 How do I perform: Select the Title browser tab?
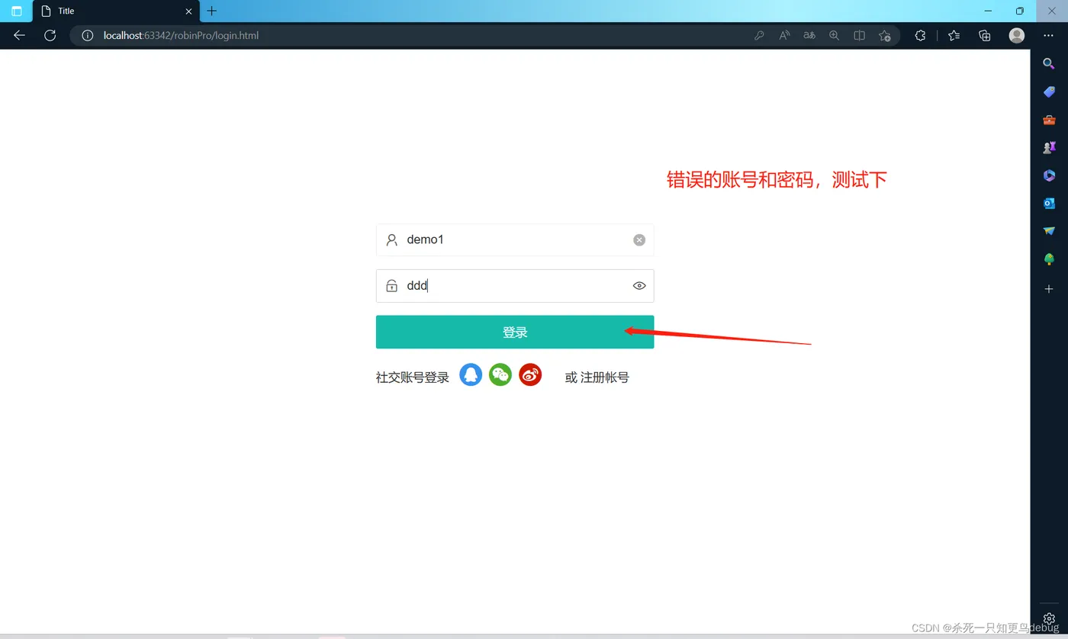pyautogui.click(x=116, y=11)
